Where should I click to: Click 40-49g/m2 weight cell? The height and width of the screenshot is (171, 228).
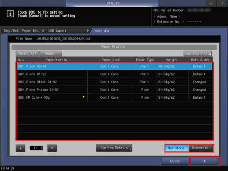pos(172,66)
